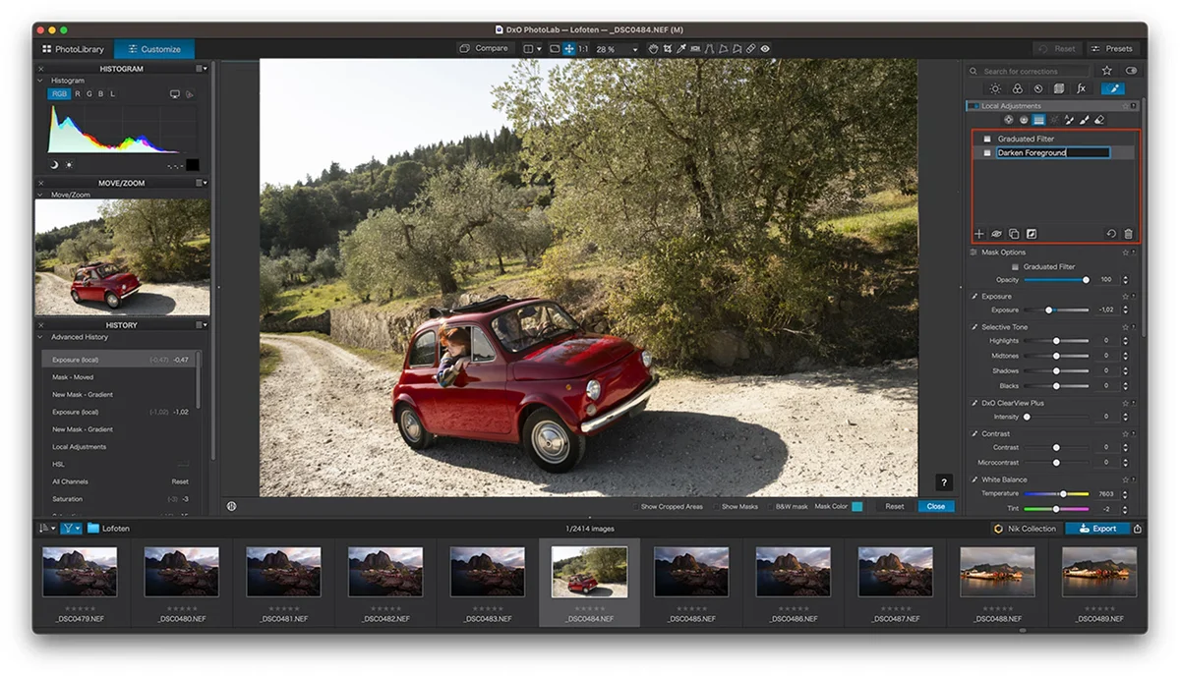Pick the White Balance eyedropper tool
1180x677 pixels.
click(680, 48)
